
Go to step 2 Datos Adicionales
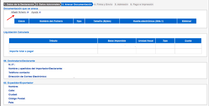click(48, 4)
